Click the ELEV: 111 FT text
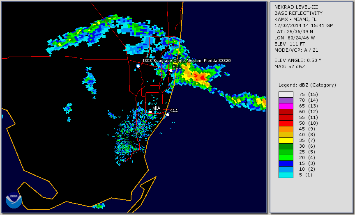The width and height of the screenshot is (355, 215). pos(290,44)
